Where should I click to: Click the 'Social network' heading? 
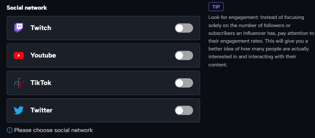pos(27,8)
